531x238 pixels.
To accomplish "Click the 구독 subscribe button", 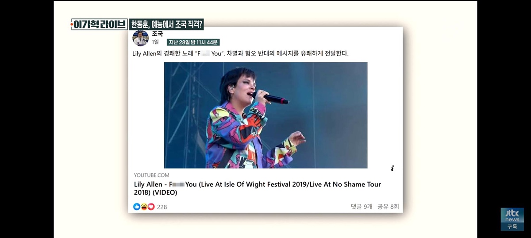I will (x=512, y=226).
